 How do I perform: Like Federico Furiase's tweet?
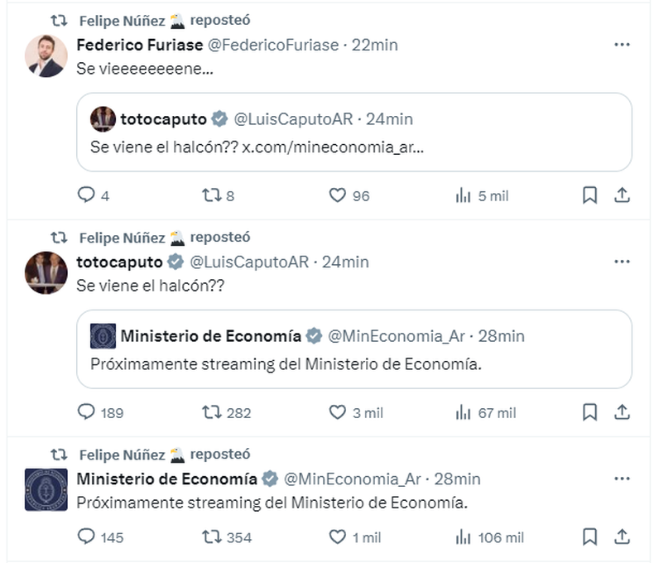click(x=337, y=195)
